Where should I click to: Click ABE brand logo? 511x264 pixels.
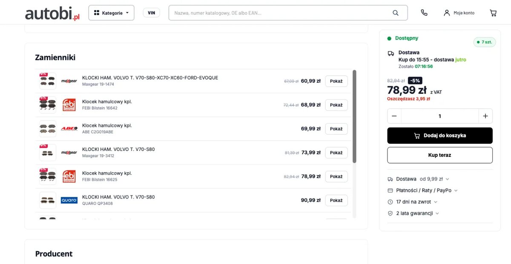pyautogui.click(x=69, y=128)
